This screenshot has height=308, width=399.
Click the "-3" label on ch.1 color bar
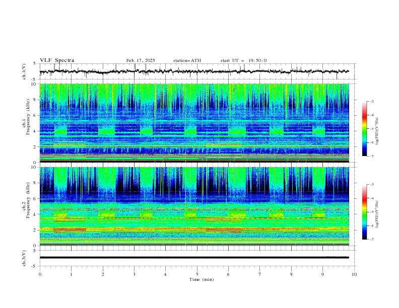[x=372, y=101]
